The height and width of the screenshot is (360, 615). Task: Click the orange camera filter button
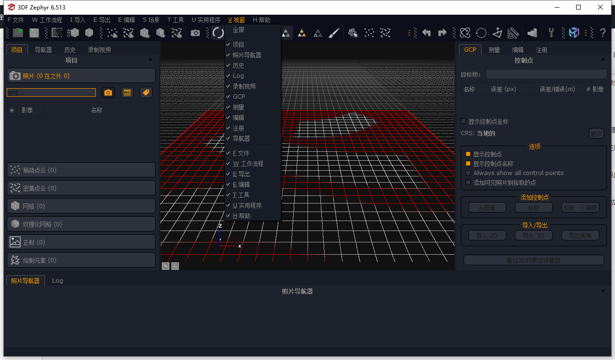tap(108, 92)
